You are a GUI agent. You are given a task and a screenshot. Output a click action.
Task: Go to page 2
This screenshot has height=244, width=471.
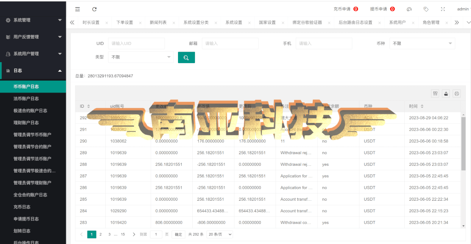(x=101, y=234)
